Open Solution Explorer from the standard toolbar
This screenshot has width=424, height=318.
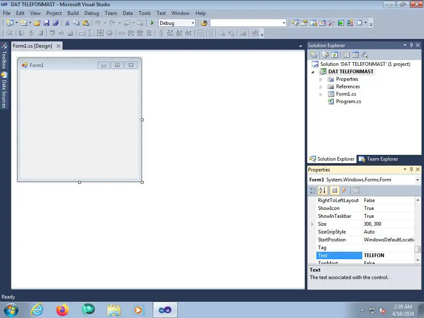[x=295, y=23]
